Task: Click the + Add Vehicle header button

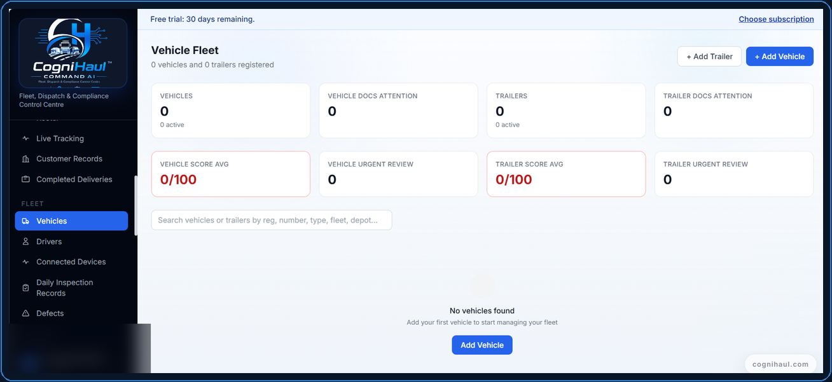Action: tap(780, 57)
